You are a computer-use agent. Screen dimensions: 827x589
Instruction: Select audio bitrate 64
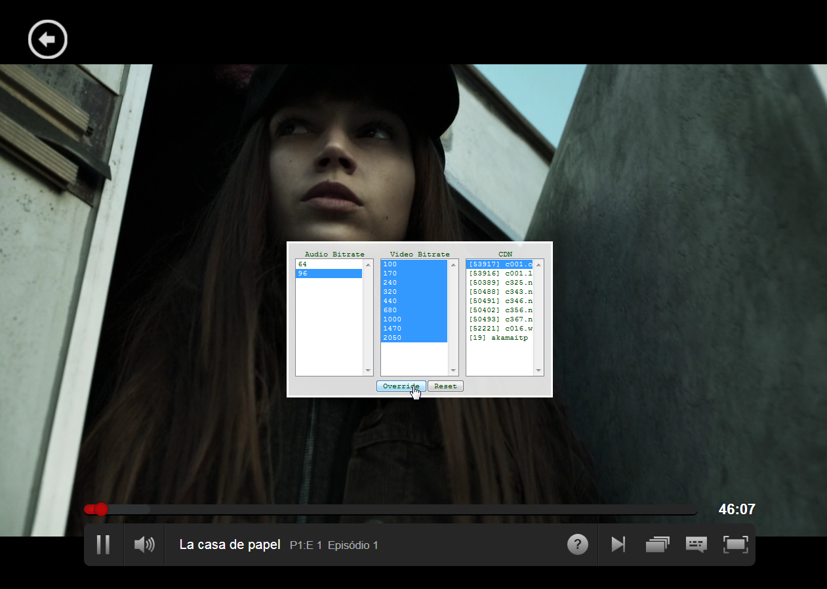tap(329, 264)
